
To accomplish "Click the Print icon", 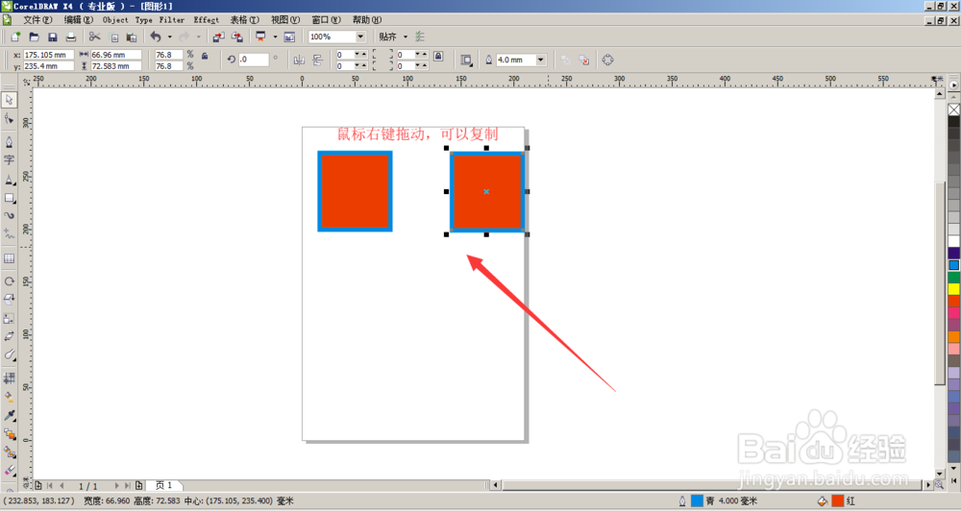I will click(x=71, y=37).
